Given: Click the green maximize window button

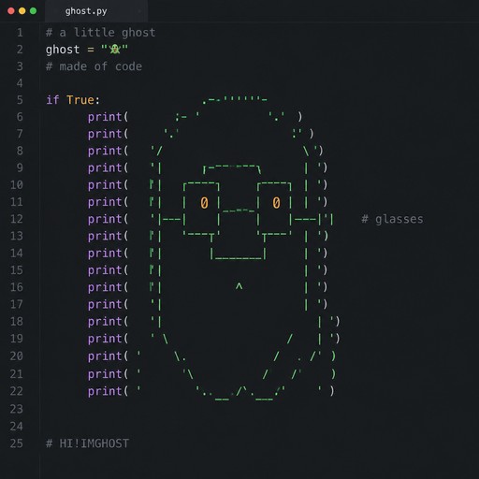Looking at the screenshot, I should 33,11.
